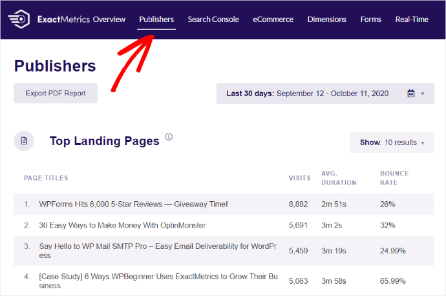Expand the Show 10 results dropdown

392,143
